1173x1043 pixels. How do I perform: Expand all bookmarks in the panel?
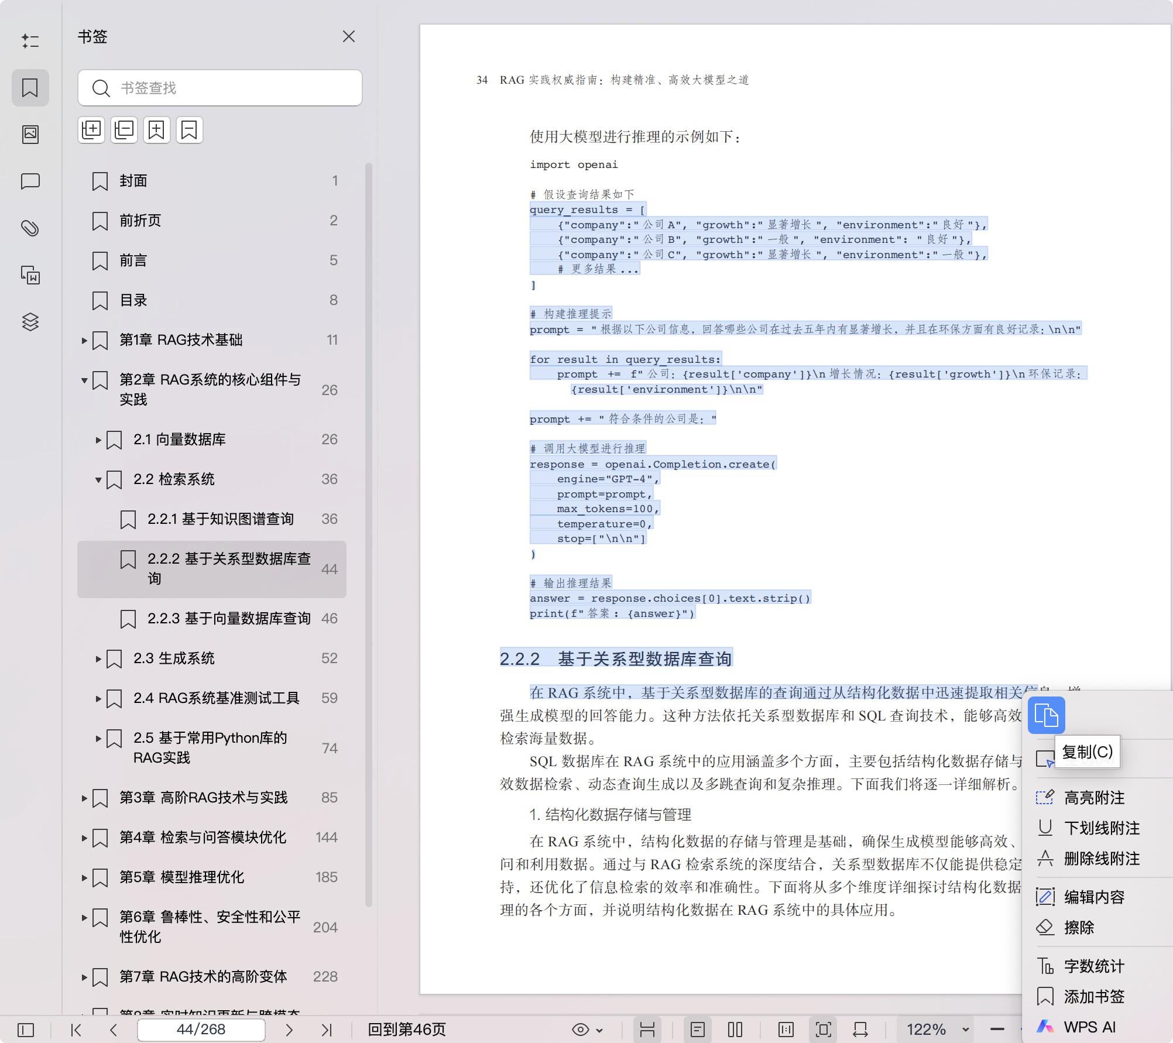[91, 129]
